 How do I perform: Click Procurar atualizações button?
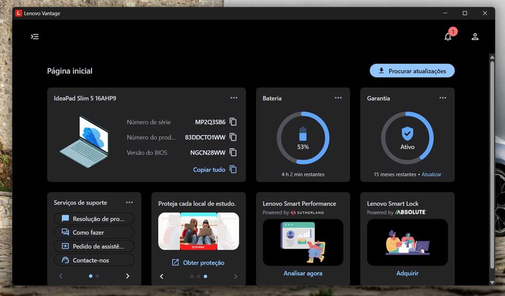[412, 71]
